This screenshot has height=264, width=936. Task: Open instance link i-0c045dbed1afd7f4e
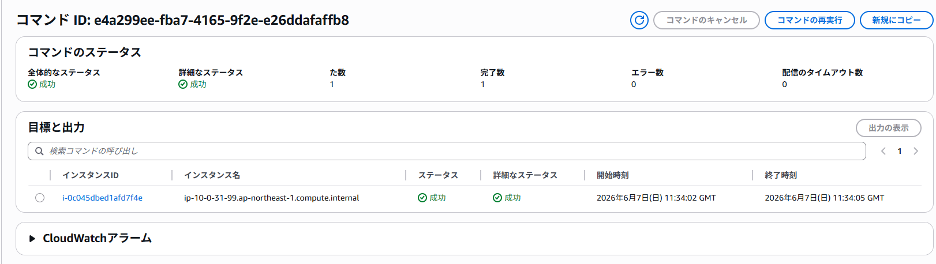click(102, 198)
